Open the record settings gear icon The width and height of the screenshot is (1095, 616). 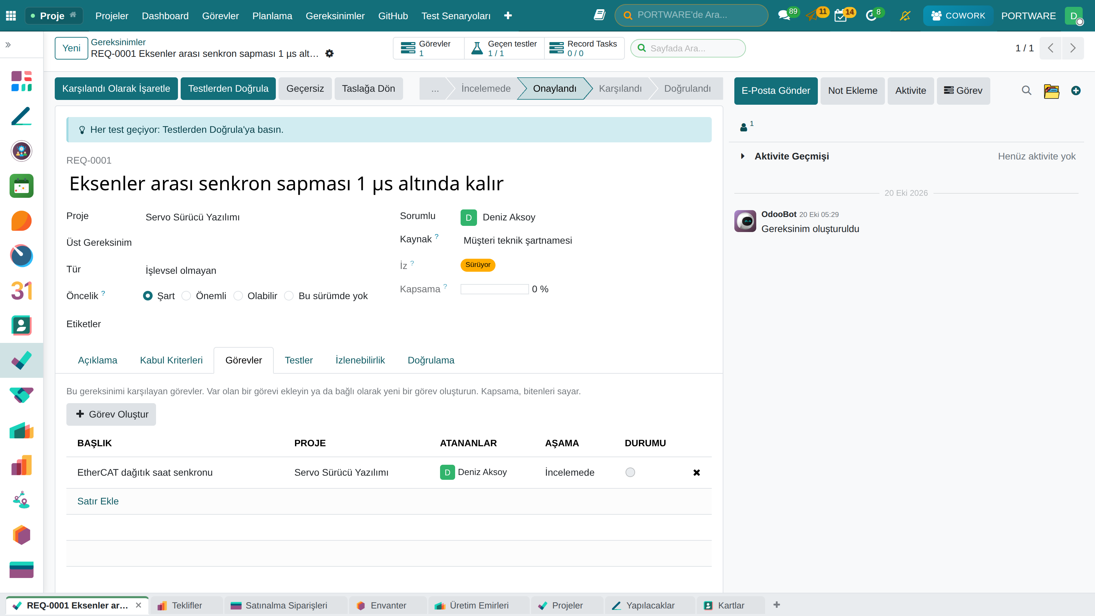330,54
